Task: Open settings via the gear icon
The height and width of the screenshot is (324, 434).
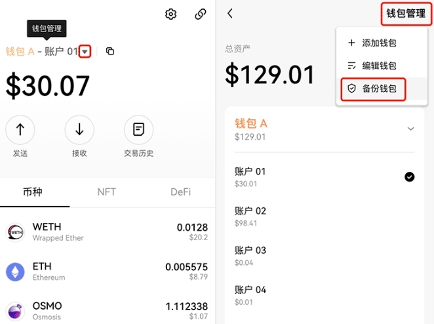Action: coord(171,14)
